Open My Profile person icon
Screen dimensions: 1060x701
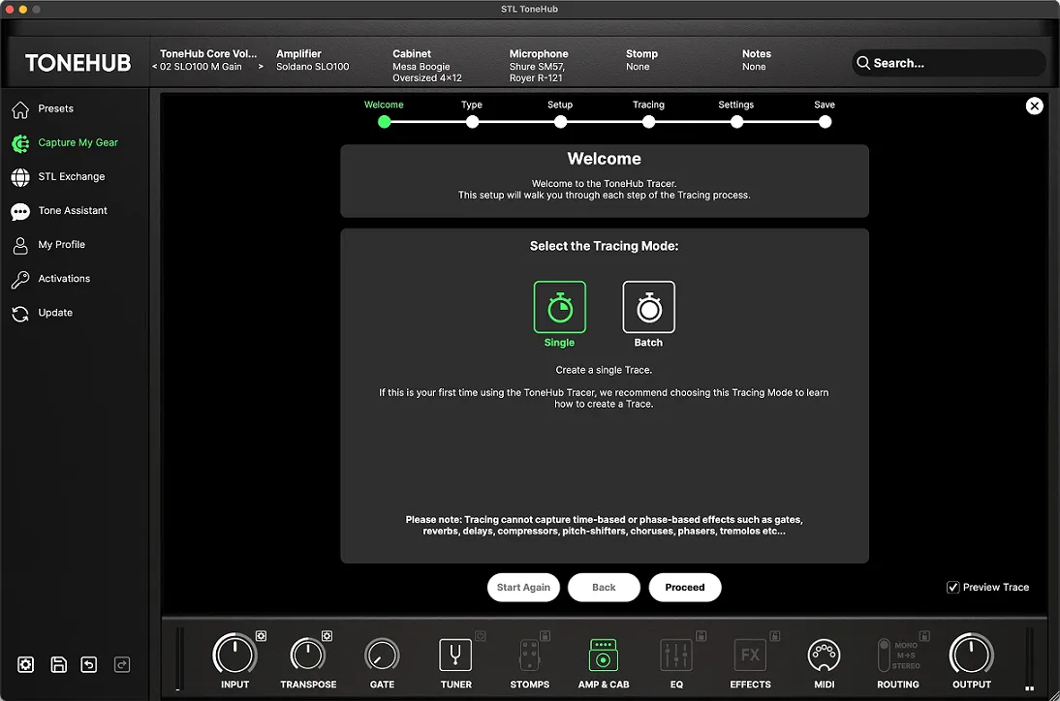tap(20, 245)
